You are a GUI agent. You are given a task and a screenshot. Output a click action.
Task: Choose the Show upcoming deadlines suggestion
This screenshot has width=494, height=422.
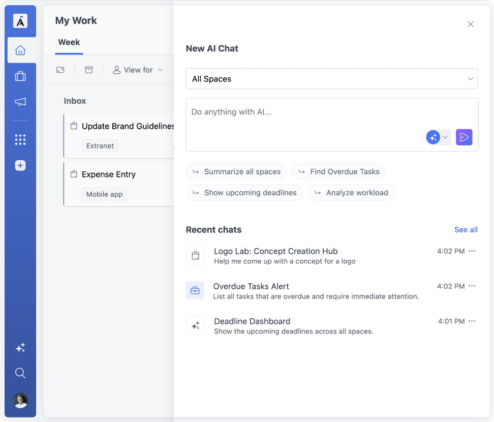[x=244, y=193]
